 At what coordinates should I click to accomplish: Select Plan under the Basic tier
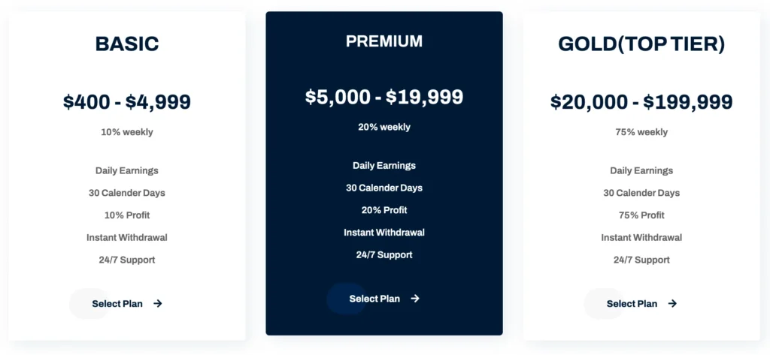click(x=117, y=304)
